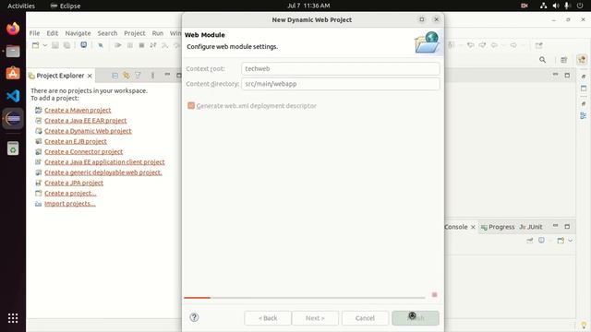
Task: Select the Progress tab
Action: coord(498,227)
